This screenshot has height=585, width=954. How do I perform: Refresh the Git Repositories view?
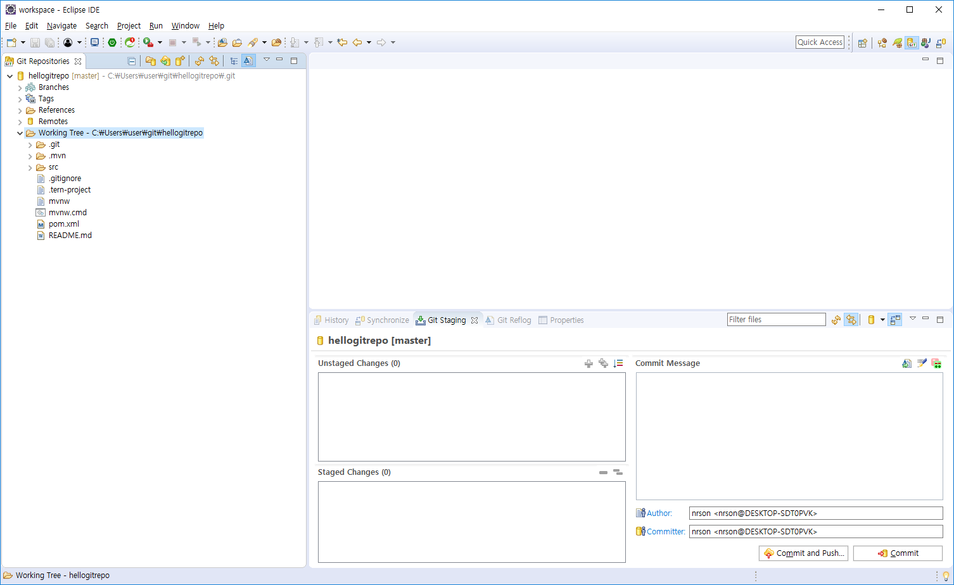[200, 61]
